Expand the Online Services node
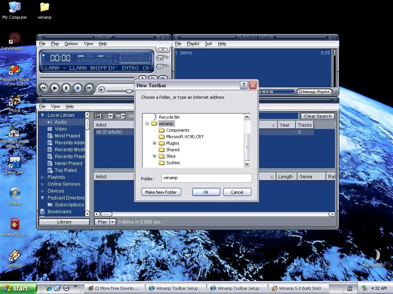This screenshot has width=393, height=294. (42, 184)
